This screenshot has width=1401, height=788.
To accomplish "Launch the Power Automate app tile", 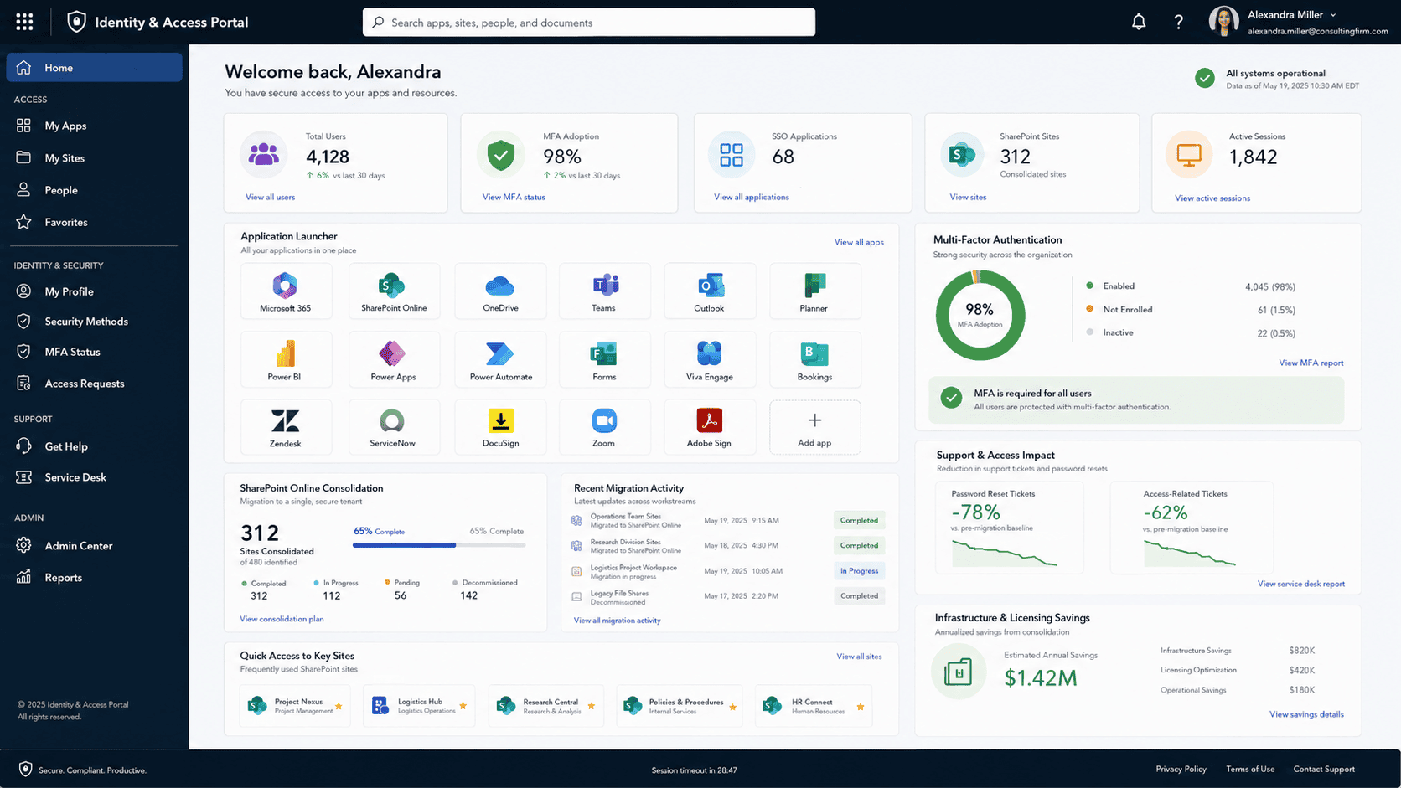I will click(500, 359).
